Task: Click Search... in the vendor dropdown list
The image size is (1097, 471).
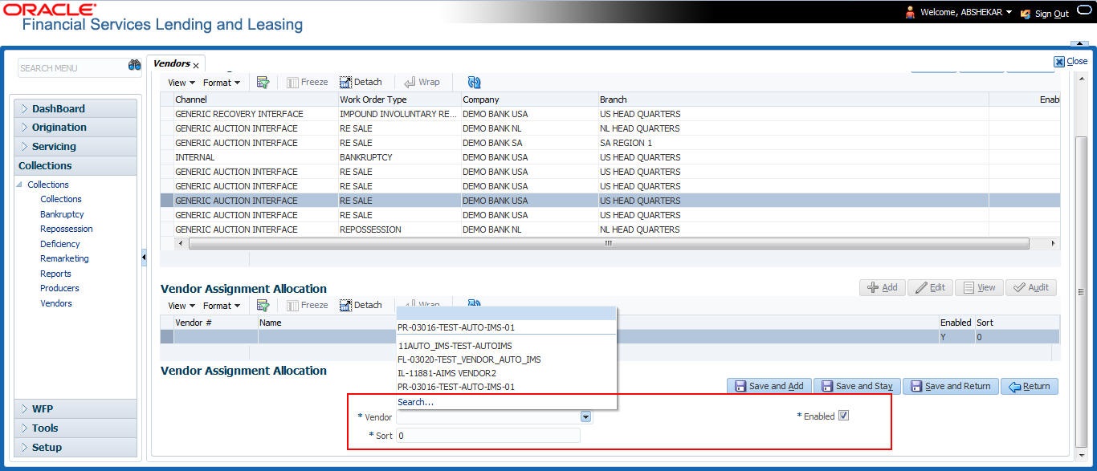Action: pos(415,402)
